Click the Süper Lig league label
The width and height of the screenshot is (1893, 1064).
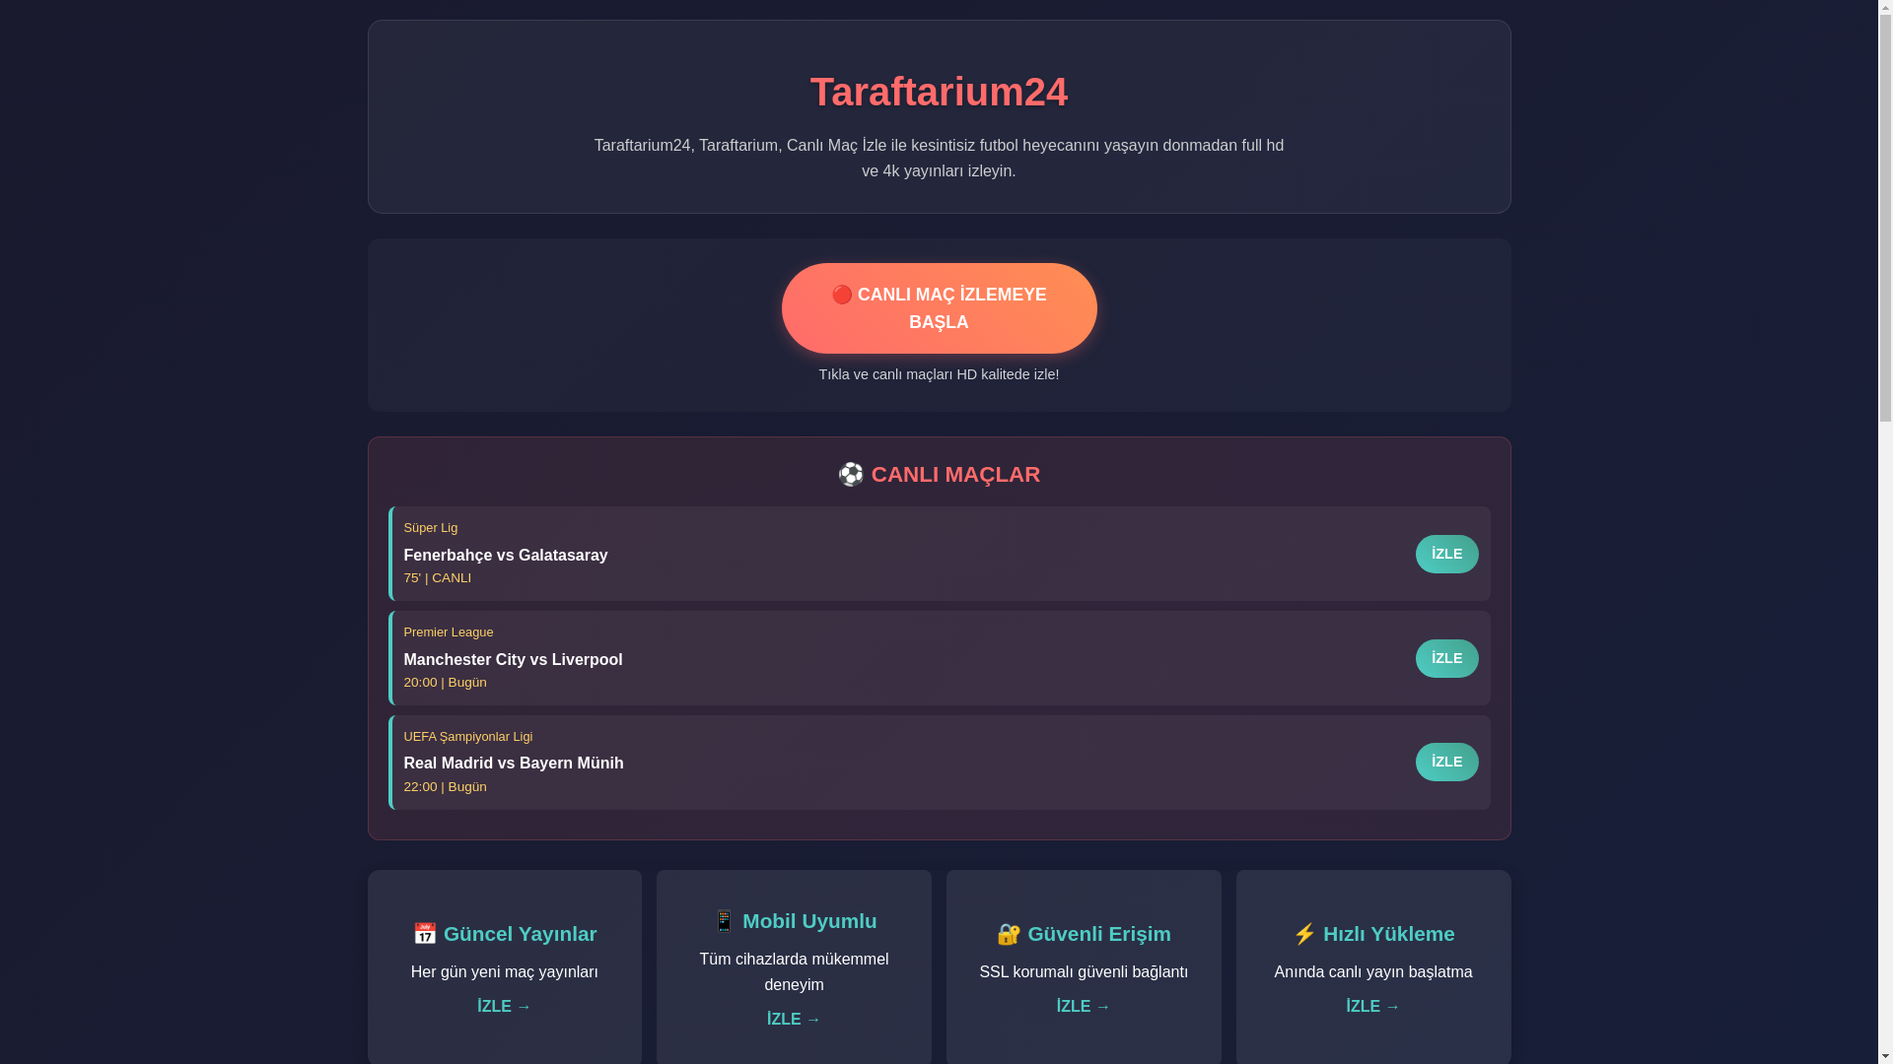(x=430, y=528)
